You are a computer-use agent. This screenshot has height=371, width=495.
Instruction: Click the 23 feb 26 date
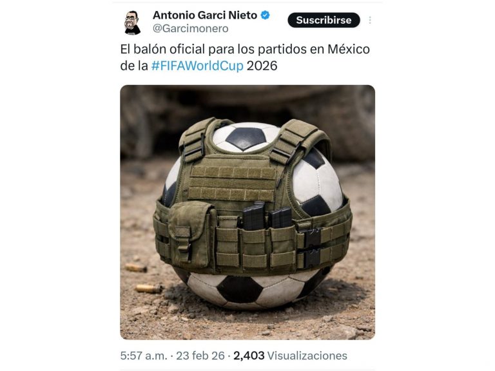click(200, 356)
